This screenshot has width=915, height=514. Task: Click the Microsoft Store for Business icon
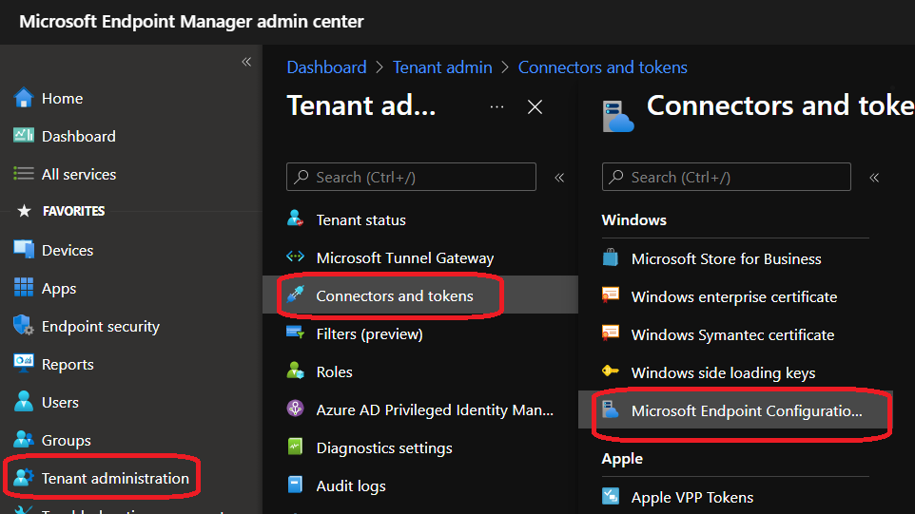(x=611, y=258)
